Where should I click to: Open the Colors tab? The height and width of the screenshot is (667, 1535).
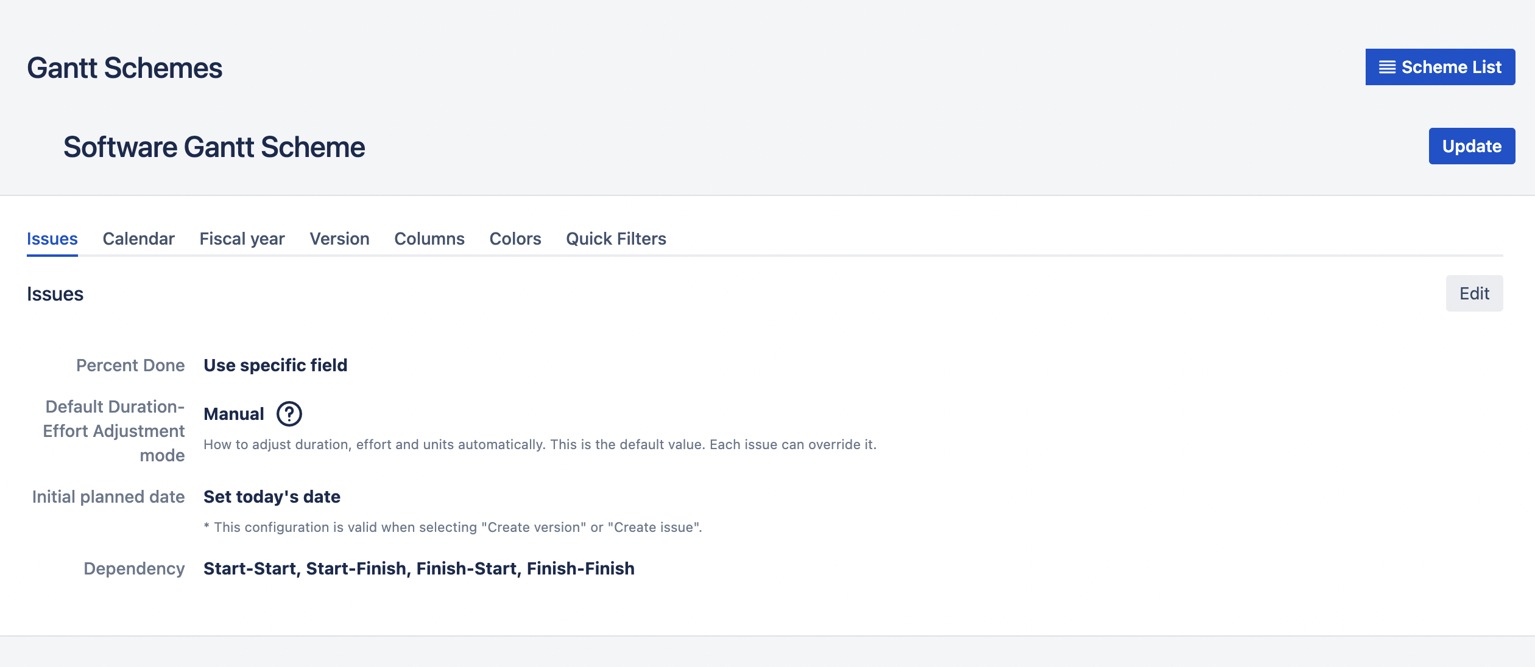[x=515, y=239]
